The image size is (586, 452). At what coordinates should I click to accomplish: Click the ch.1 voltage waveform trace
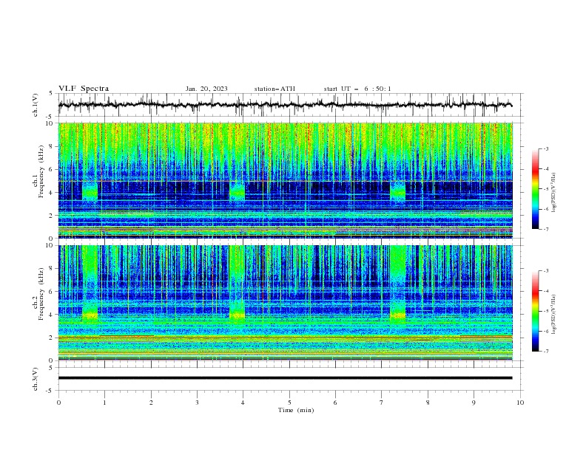285,105
